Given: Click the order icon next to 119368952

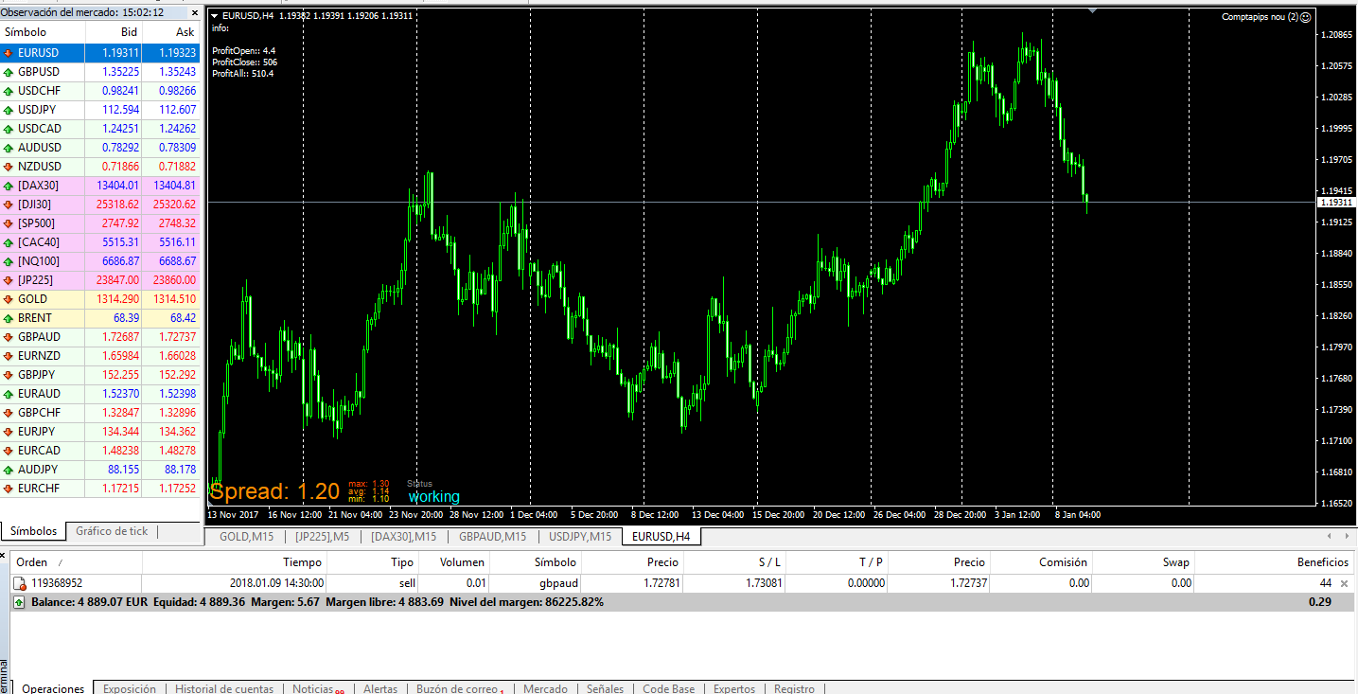Looking at the screenshot, I should pos(19,584).
